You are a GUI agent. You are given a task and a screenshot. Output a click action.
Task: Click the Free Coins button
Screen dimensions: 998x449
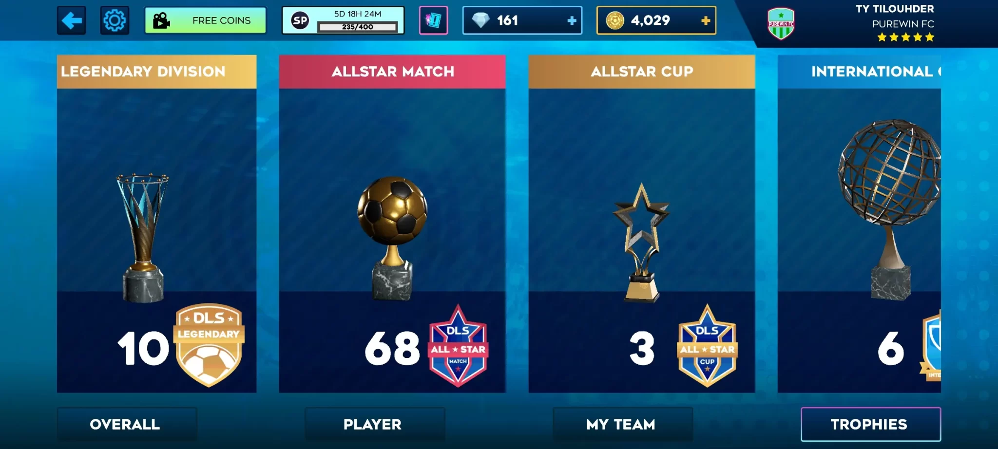point(205,20)
